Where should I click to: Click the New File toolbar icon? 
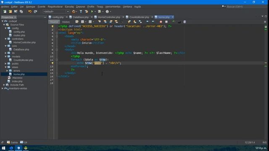tap(5, 11)
